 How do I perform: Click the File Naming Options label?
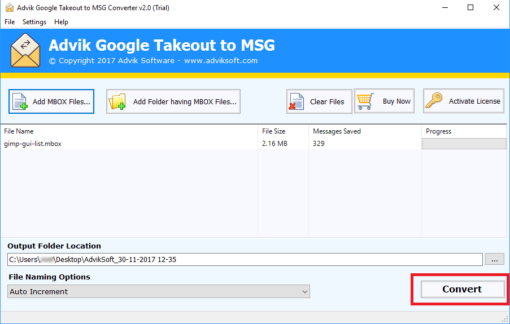50,277
